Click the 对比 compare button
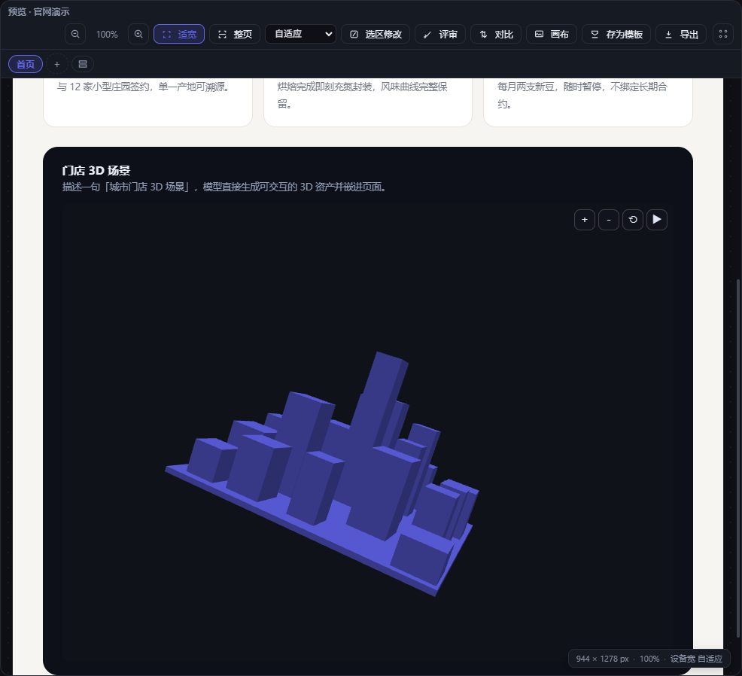 click(x=496, y=34)
